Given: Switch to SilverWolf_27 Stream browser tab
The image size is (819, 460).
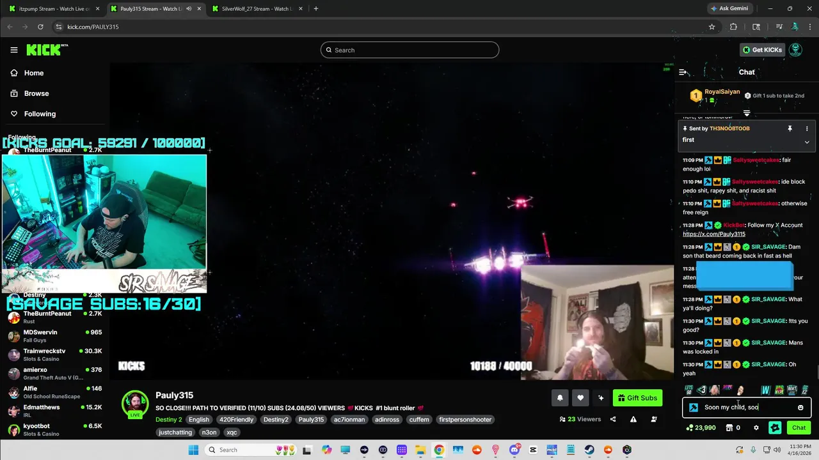Looking at the screenshot, I should click(x=257, y=9).
